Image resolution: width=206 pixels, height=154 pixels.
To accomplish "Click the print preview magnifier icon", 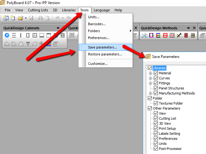I will (47, 18).
